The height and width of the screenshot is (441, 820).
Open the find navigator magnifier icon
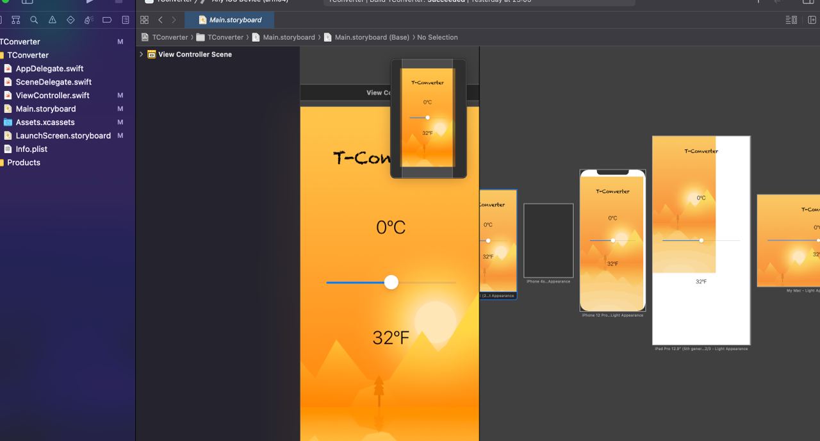(x=34, y=20)
